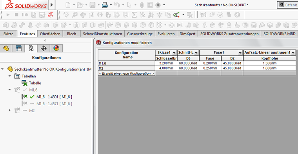This screenshot has height=154, width=298.
Task: Click the Linear Pattern icon
Action: [159, 25]
